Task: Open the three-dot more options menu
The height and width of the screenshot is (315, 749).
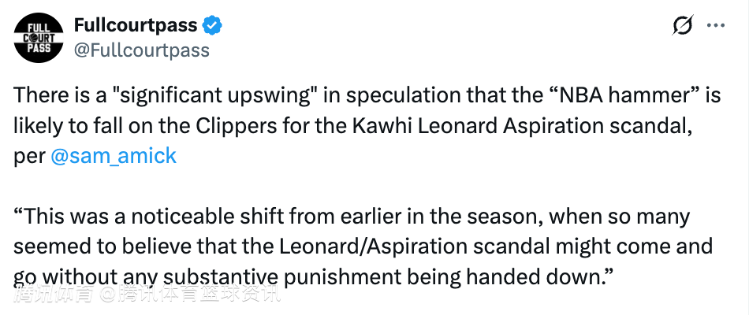Action: tap(716, 26)
